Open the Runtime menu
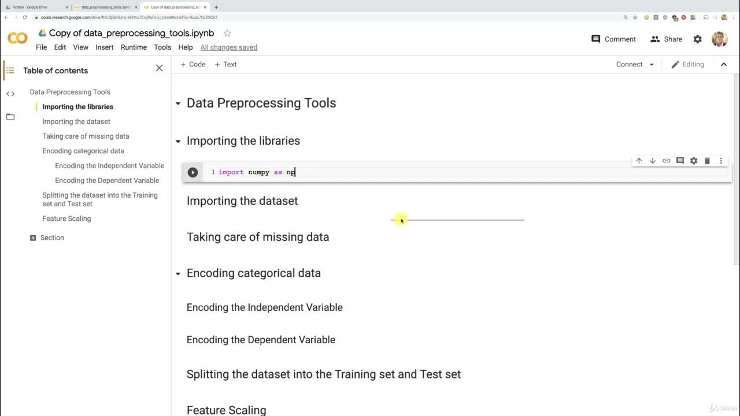The height and width of the screenshot is (416, 740). (x=134, y=47)
